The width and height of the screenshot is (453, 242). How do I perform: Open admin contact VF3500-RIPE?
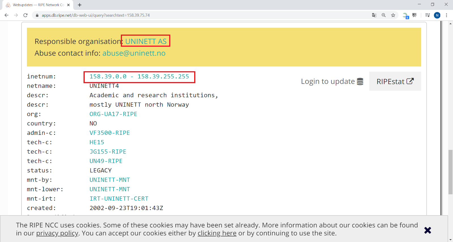[x=110, y=133]
